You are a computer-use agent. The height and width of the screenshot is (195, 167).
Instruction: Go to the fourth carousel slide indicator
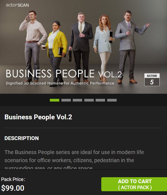coord(89,100)
